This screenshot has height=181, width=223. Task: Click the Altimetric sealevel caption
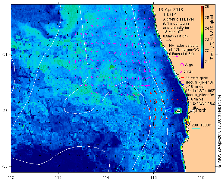(x=178, y=19)
